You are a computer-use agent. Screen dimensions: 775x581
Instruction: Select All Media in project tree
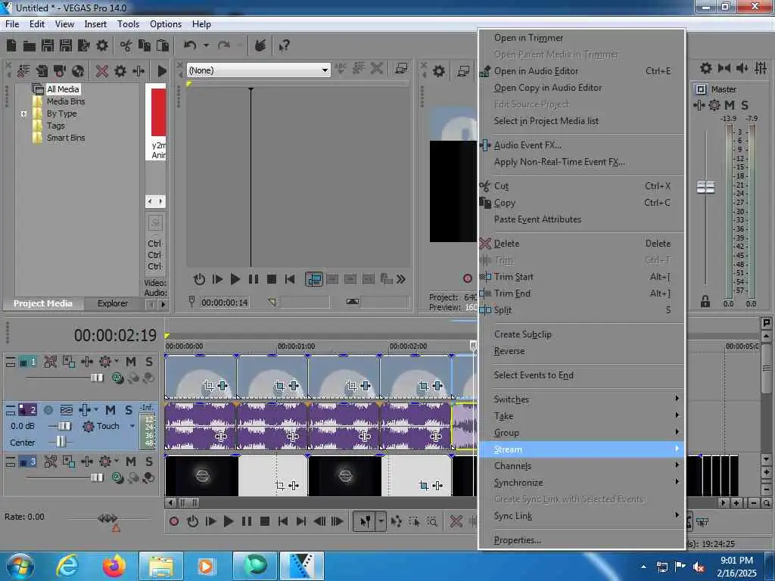click(x=63, y=89)
